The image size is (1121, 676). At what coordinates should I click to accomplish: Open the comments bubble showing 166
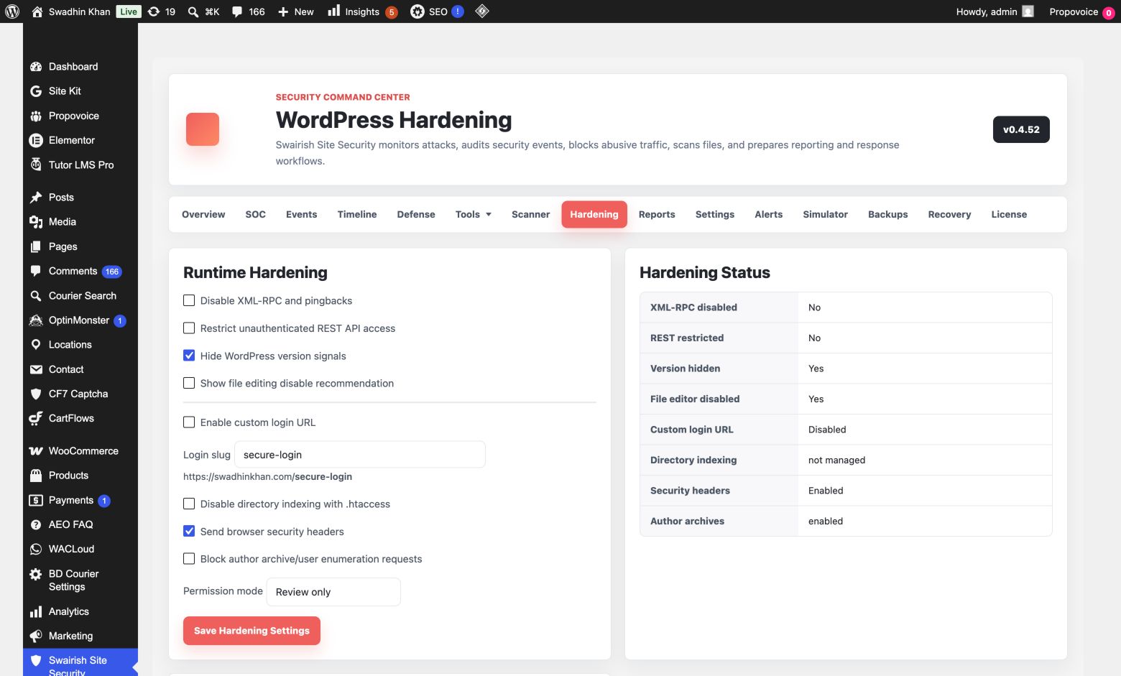(x=237, y=11)
